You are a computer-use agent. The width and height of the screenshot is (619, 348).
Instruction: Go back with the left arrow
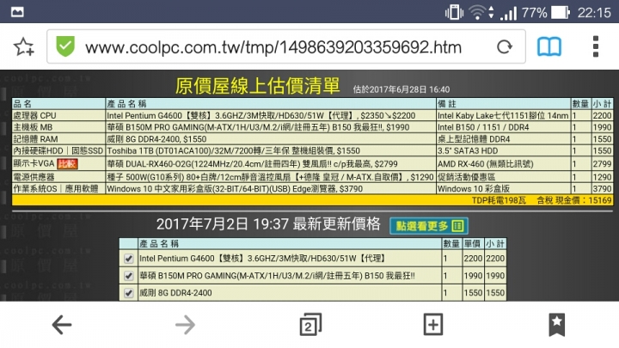62,325
